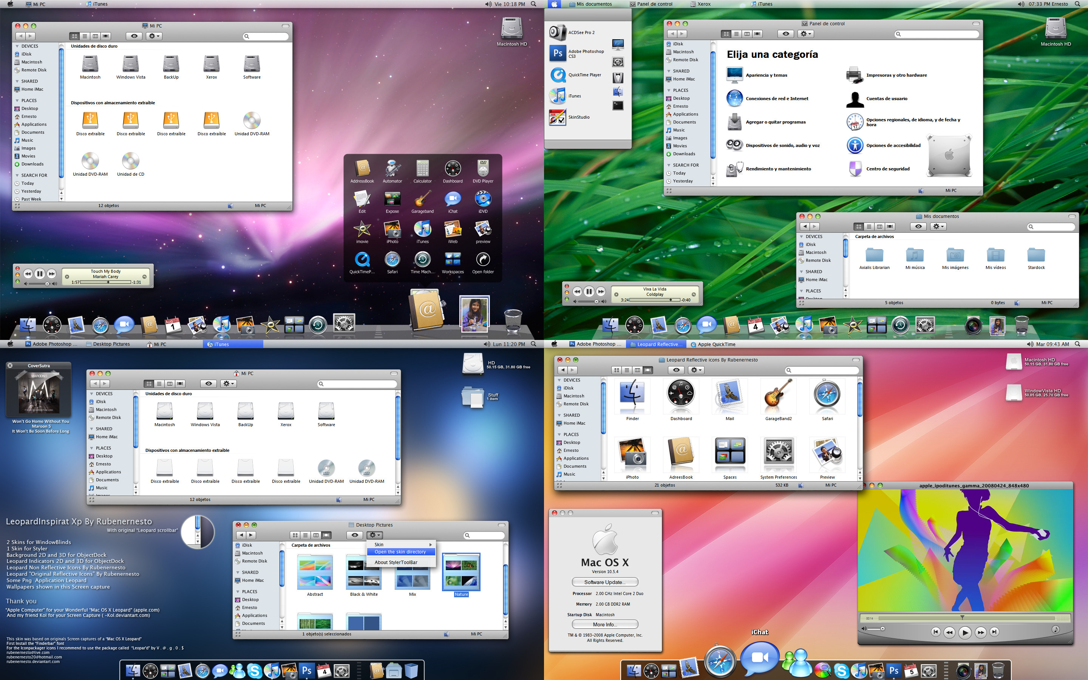Play the QuickTime video
1088x680 pixels.
coord(964,632)
